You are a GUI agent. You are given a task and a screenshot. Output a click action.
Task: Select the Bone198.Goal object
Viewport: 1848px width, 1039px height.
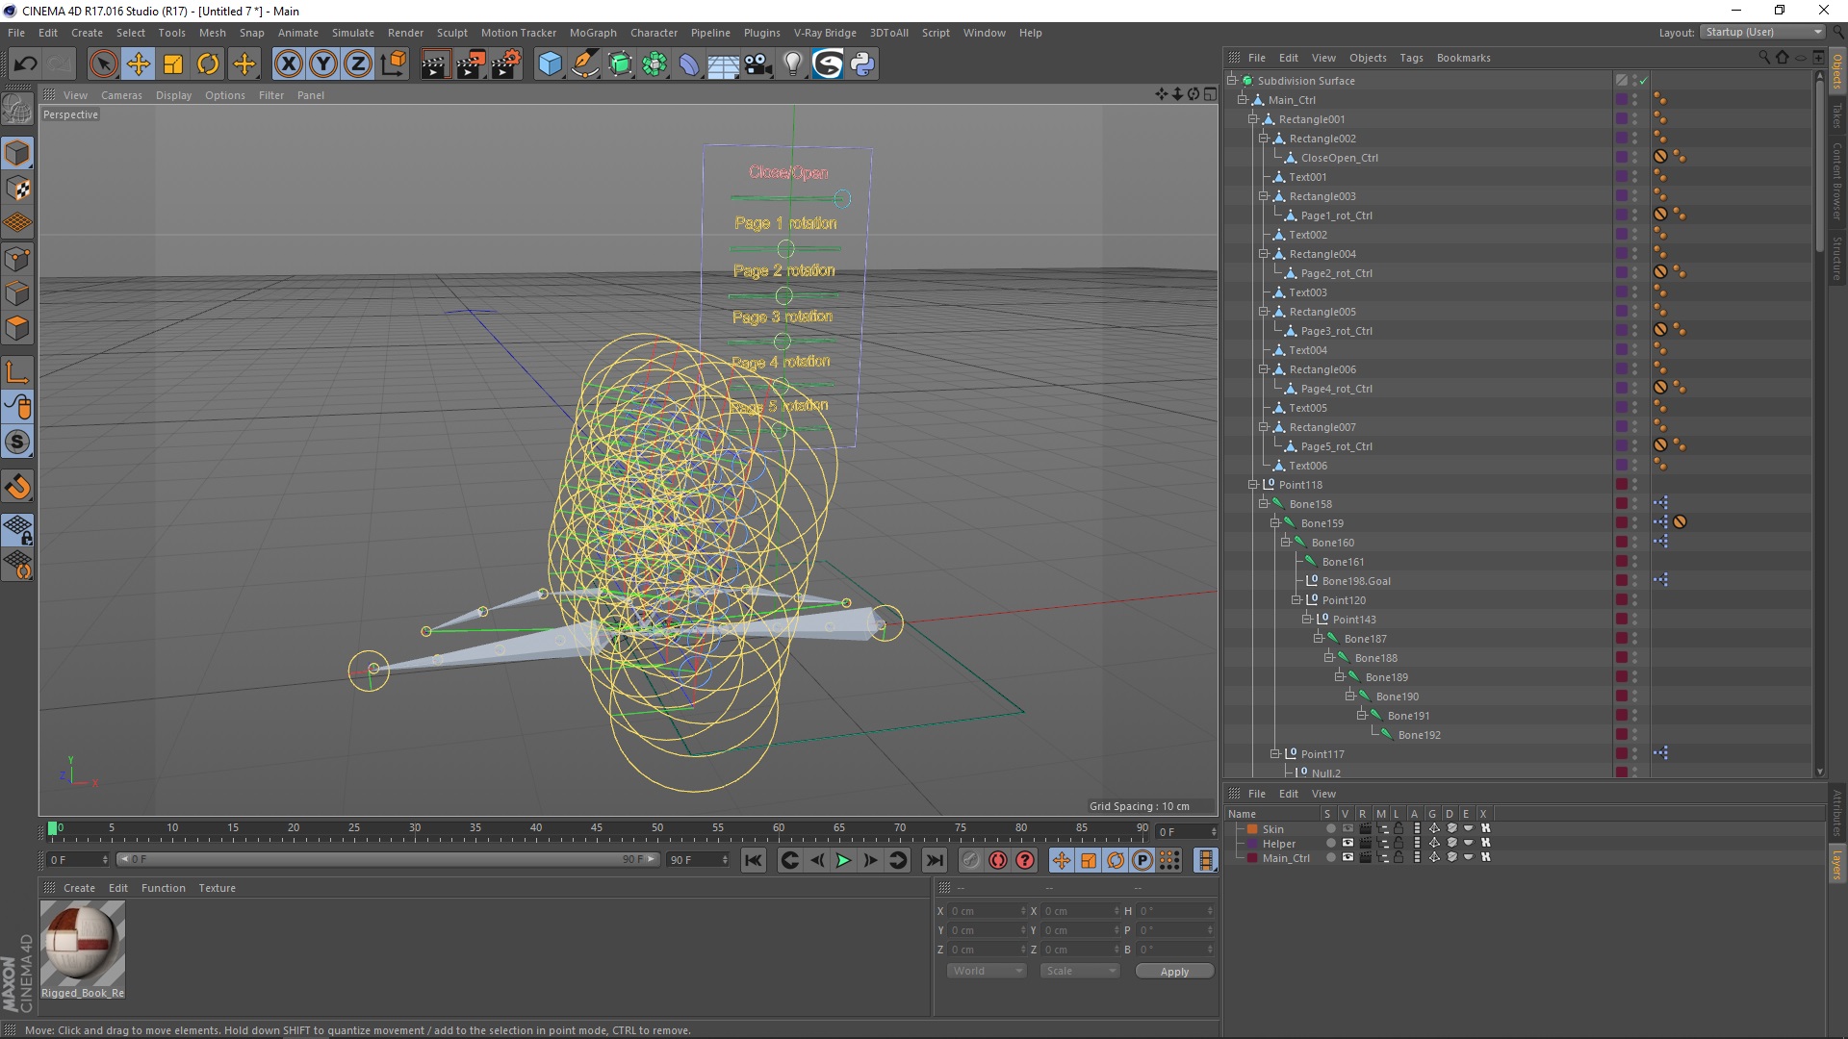(x=1355, y=581)
